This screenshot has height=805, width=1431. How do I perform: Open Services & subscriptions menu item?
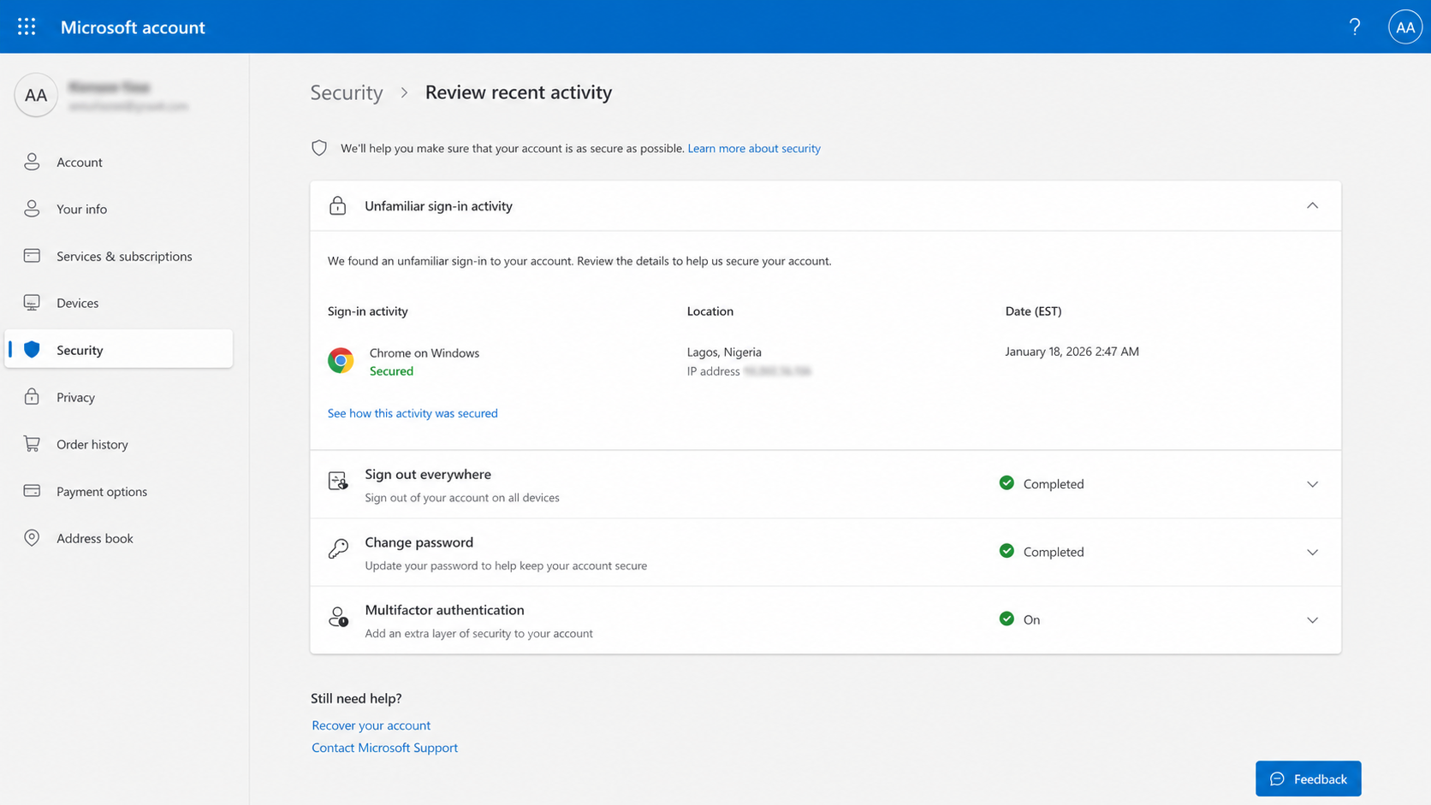(x=119, y=256)
